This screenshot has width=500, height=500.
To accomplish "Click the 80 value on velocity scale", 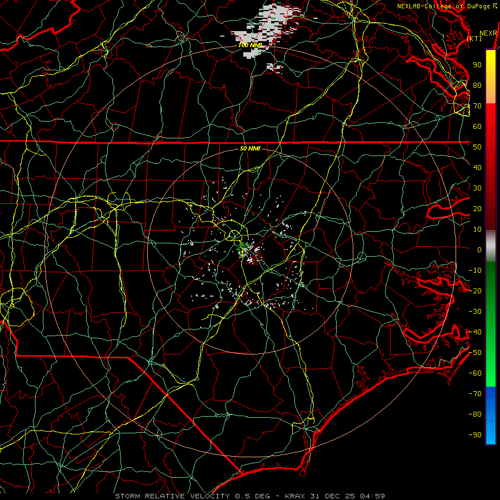I will pyautogui.click(x=477, y=85).
